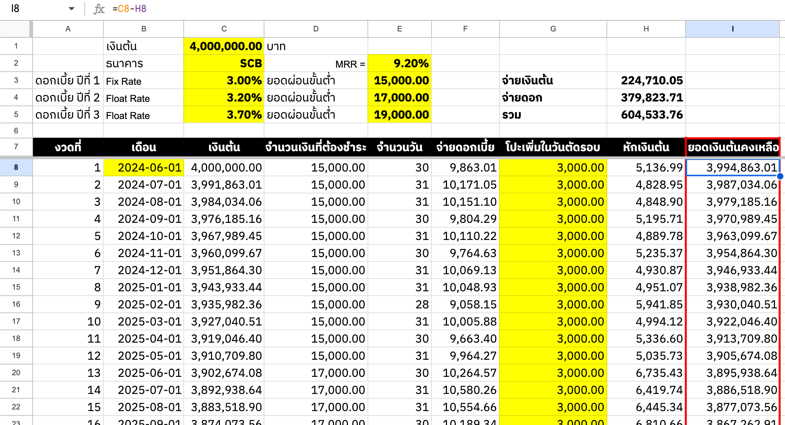Select column H header
This screenshot has height=425, width=785.
tap(646, 29)
